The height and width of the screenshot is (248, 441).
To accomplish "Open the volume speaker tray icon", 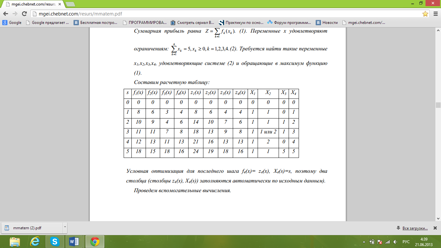I will coord(395,242).
